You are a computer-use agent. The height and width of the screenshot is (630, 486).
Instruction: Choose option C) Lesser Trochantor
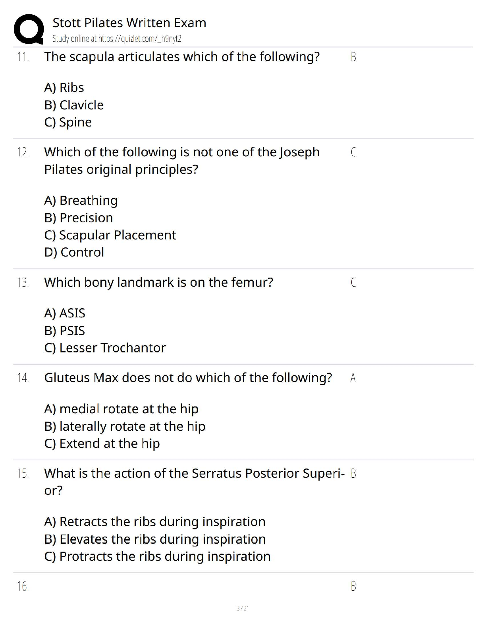(x=105, y=348)
